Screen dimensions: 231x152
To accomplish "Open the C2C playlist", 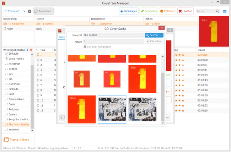I will [11, 74].
